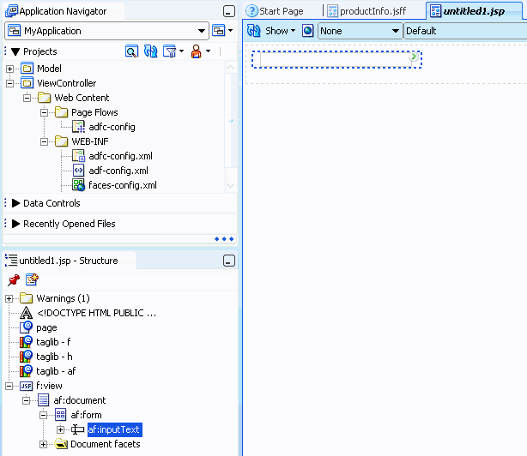Select the Warnings (1) folder
This screenshot has height=456, width=527.
click(63, 298)
